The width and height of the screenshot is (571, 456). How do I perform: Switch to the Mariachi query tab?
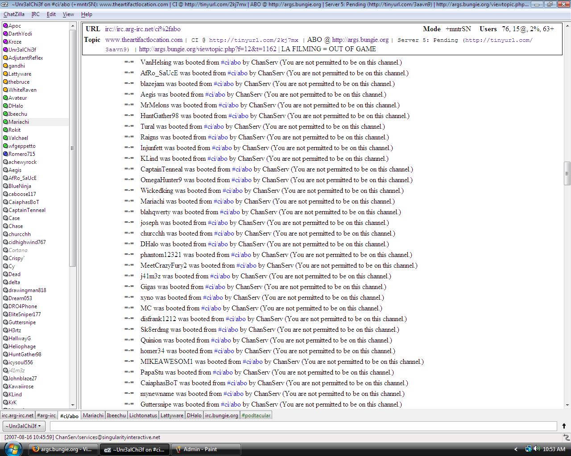point(93,415)
